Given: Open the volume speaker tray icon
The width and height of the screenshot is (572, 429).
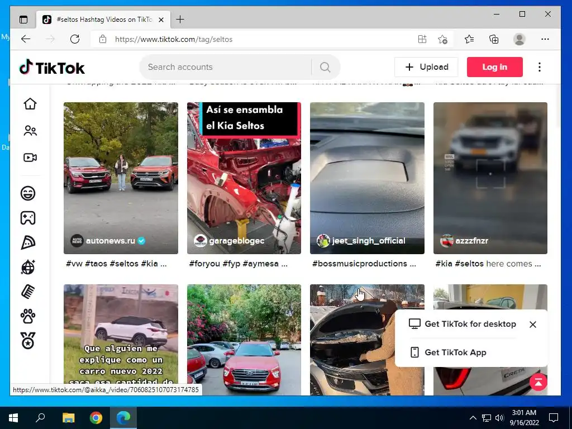Looking at the screenshot, I should [x=499, y=418].
